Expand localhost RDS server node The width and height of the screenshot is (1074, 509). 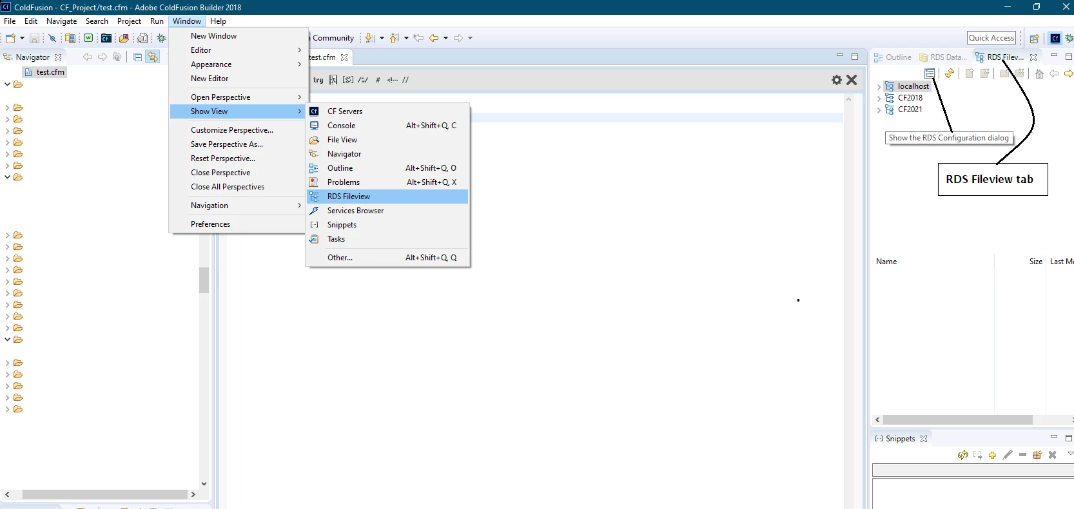pos(879,87)
